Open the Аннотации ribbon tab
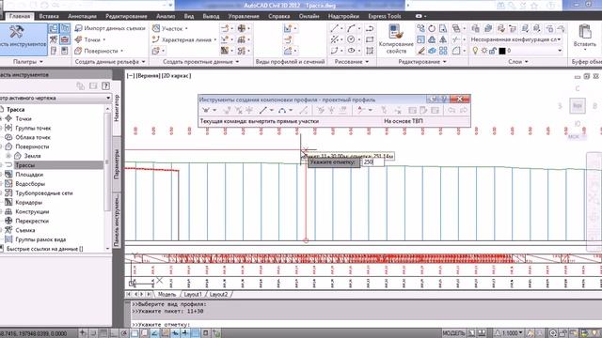602x338 pixels. click(82, 16)
